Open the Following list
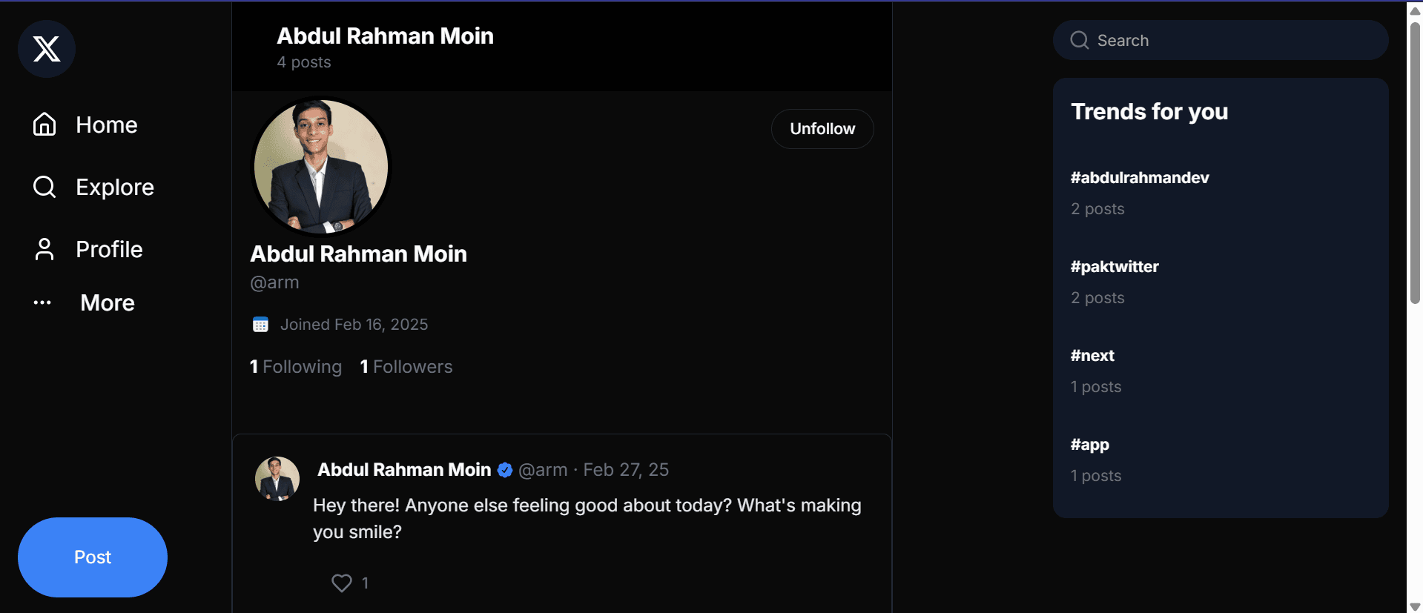 point(295,366)
